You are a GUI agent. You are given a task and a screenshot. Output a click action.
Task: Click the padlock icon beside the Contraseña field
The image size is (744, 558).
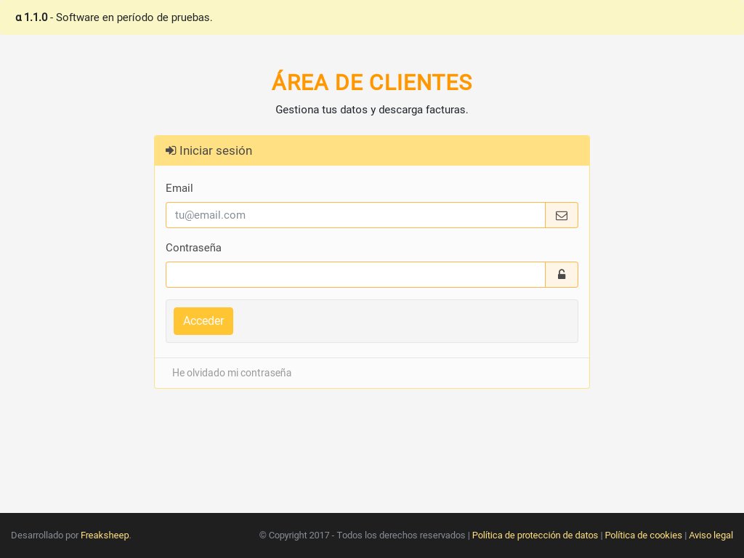coord(562,274)
